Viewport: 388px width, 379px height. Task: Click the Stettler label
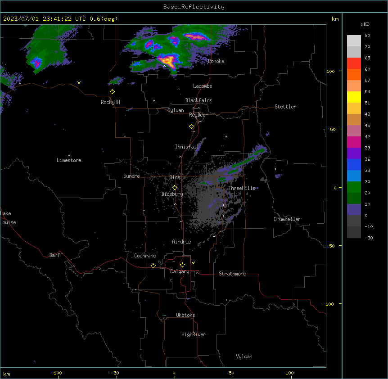coord(285,107)
